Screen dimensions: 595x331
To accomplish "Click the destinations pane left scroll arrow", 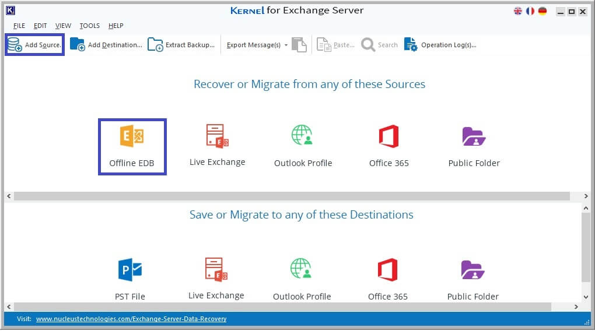I will point(9,307).
